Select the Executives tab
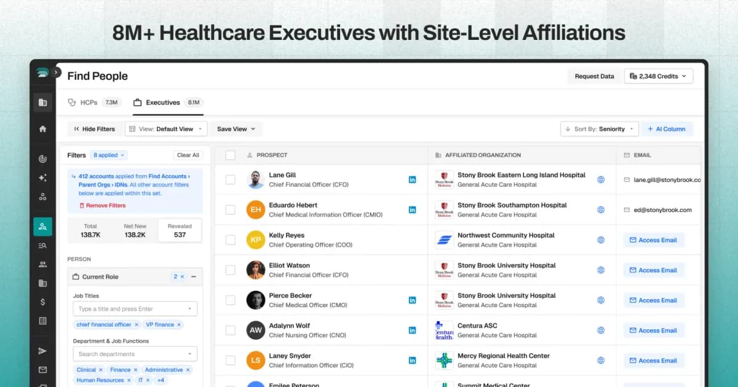Viewport: 738px width, 387px height. (x=168, y=103)
